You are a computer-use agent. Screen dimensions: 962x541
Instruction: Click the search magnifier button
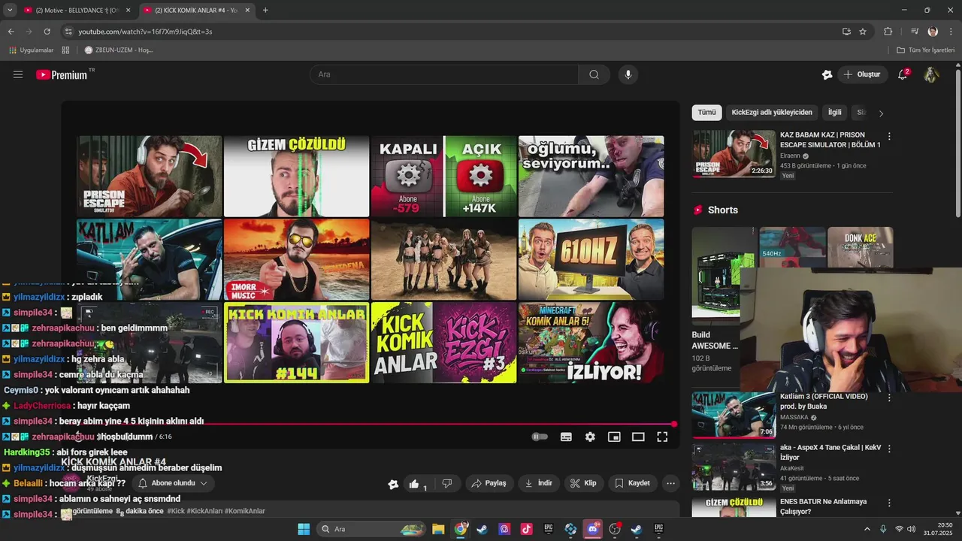(594, 74)
